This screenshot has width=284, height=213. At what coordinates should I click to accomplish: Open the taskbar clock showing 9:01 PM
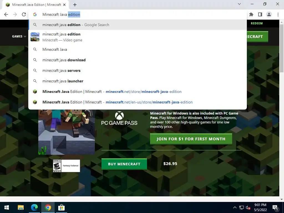pos(260,207)
